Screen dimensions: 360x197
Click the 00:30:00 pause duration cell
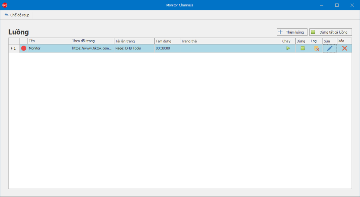167,48
